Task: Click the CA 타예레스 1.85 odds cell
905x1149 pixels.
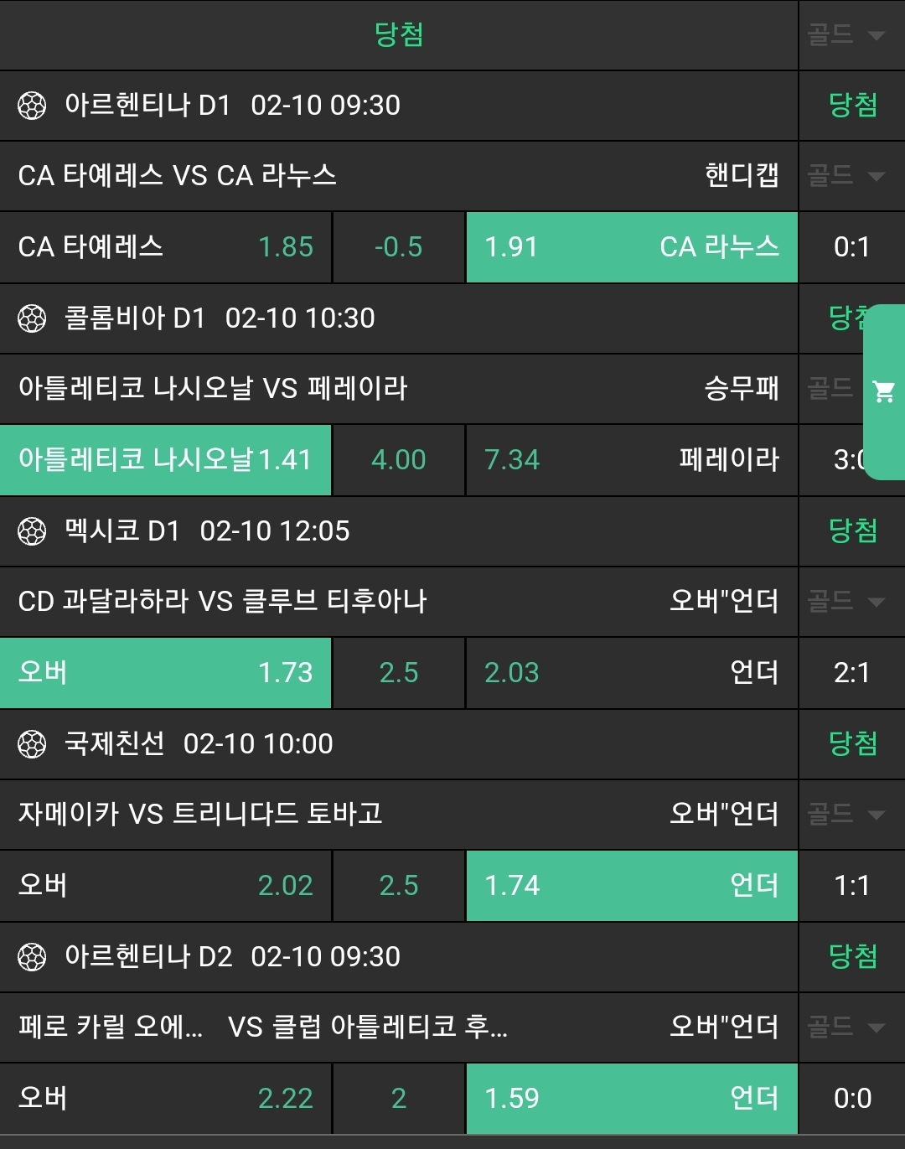Action: [166, 247]
